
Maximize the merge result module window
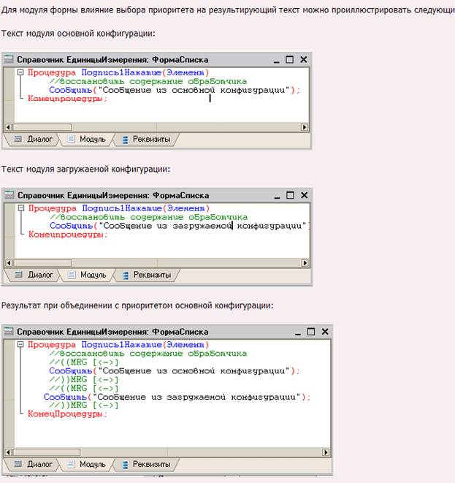[311, 332]
